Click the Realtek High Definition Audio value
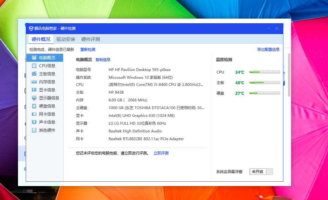 coord(135,131)
